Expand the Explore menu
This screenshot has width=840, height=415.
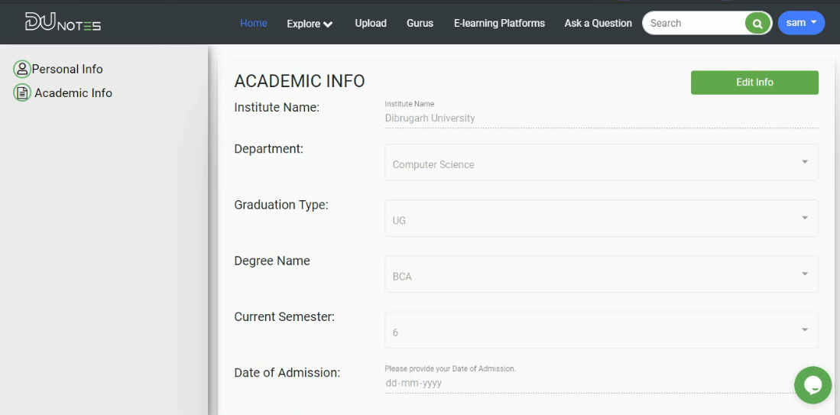pyautogui.click(x=310, y=24)
